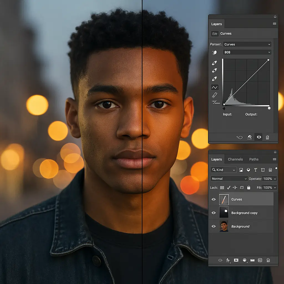Click the Input: label under the curve
This screenshot has width=284, height=284.
point(227,114)
